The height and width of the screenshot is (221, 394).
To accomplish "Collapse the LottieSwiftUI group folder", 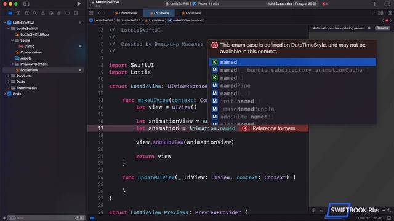I will click(x=9, y=29).
